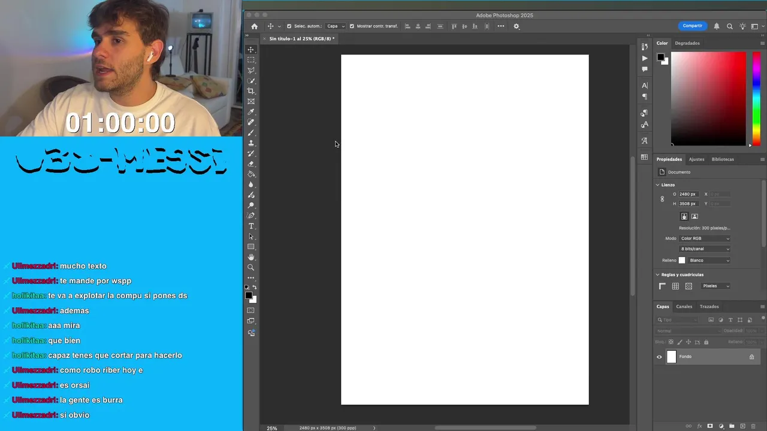The height and width of the screenshot is (431, 767).
Task: Select the Spot Healing Brush tool
Action: [251, 122]
